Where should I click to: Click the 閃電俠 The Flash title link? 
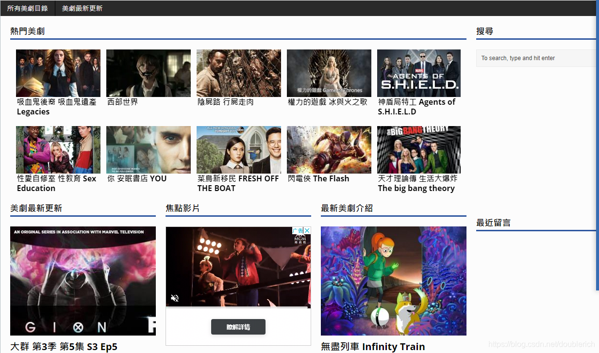pyautogui.click(x=318, y=178)
